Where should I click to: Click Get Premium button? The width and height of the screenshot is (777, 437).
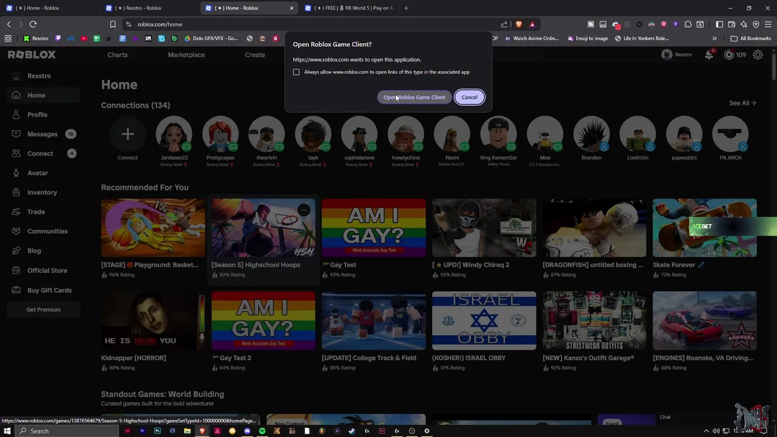(44, 310)
